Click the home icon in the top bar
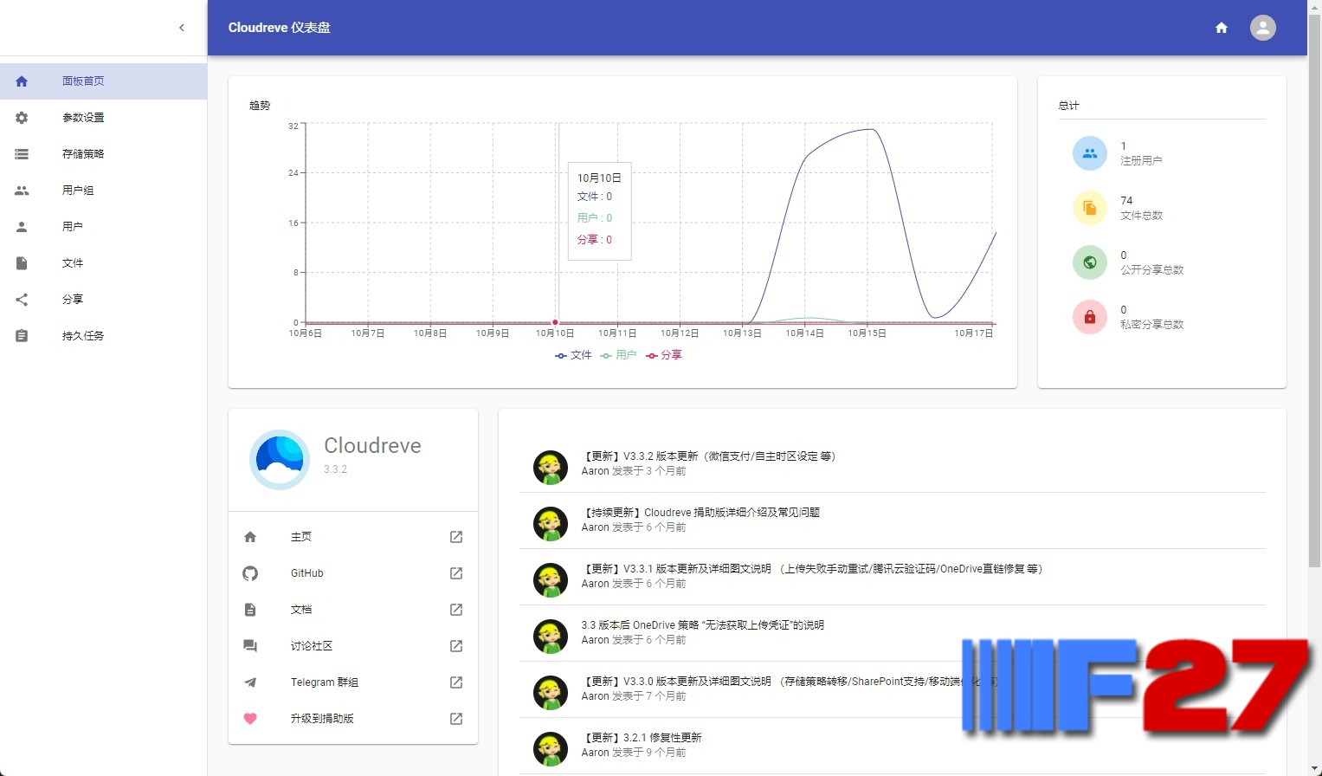This screenshot has height=776, width=1322. click(1222, 28)
